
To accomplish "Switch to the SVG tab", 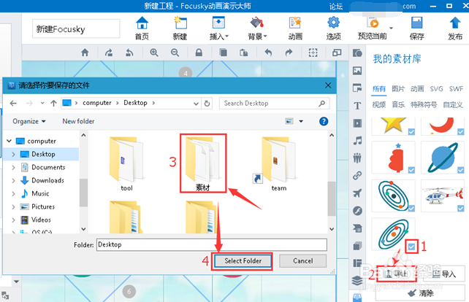I will tap(436, 89).
